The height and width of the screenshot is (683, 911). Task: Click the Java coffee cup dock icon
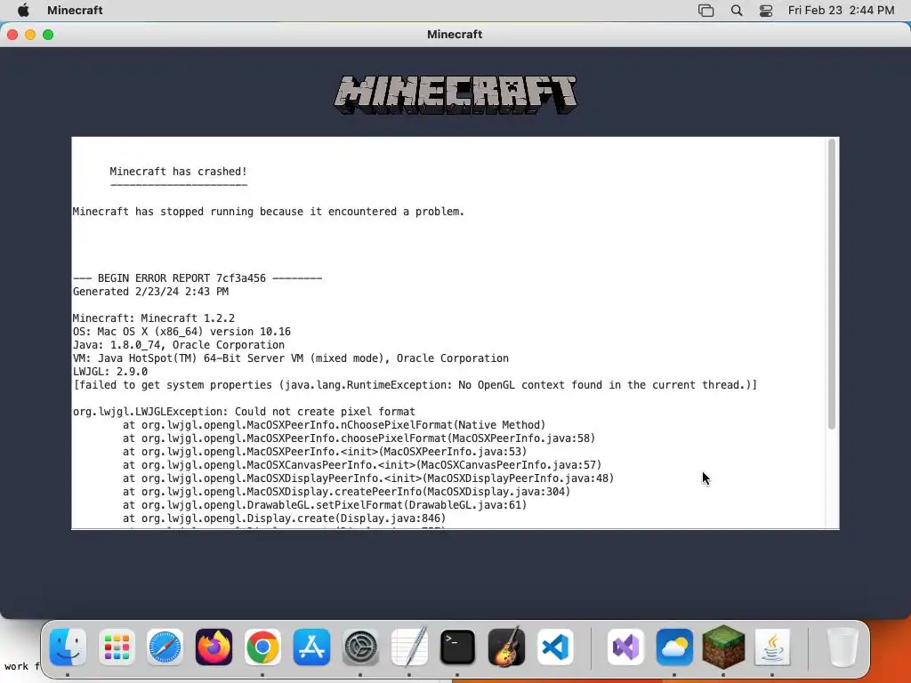772,647
